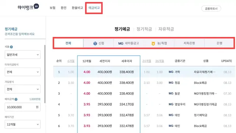Select the 새마을금고 institution tab
236x133 pixels.
(x=129, y=43)
